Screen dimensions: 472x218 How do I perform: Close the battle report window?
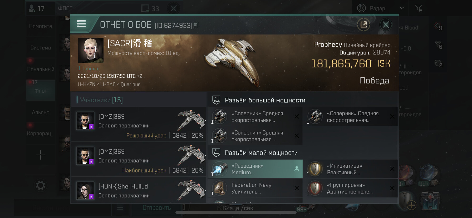tap(386, 25)
